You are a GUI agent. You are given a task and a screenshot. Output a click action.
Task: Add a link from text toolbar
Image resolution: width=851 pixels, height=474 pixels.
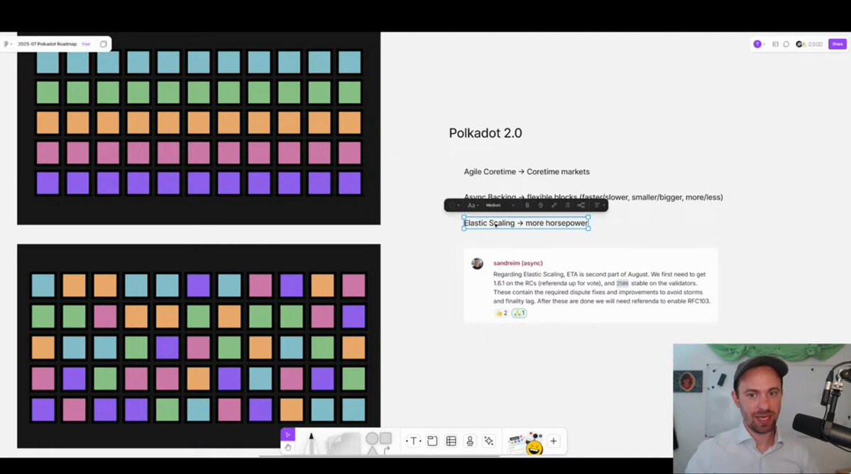(554, 205)
